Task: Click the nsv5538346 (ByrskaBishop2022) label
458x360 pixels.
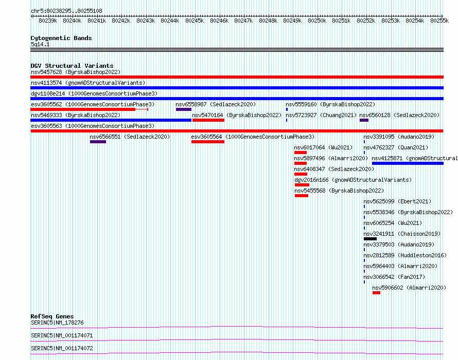Action: (408, 212)
